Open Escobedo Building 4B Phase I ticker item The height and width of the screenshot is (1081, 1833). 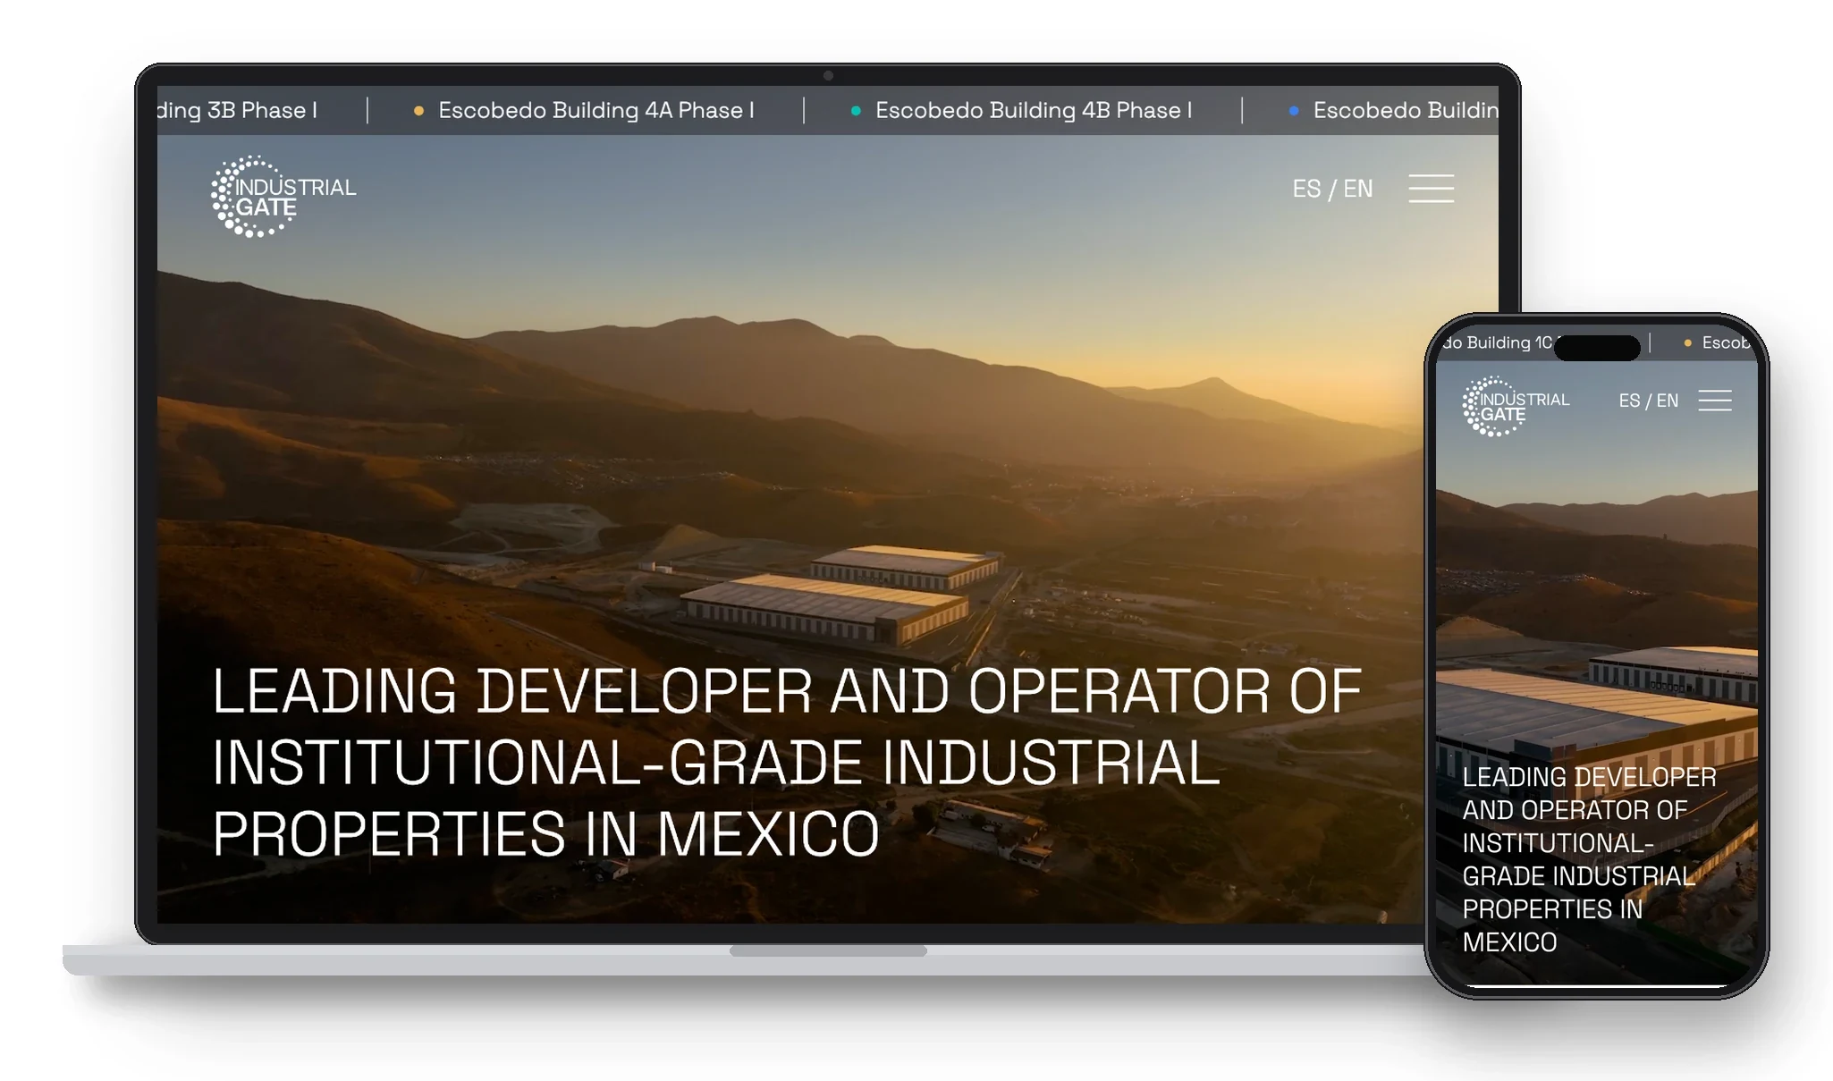(1034, 110)
